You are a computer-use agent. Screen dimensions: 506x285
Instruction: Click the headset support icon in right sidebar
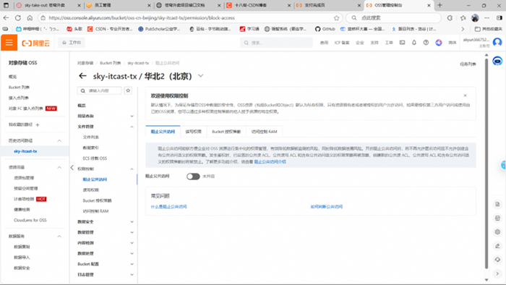coord(497,260)
